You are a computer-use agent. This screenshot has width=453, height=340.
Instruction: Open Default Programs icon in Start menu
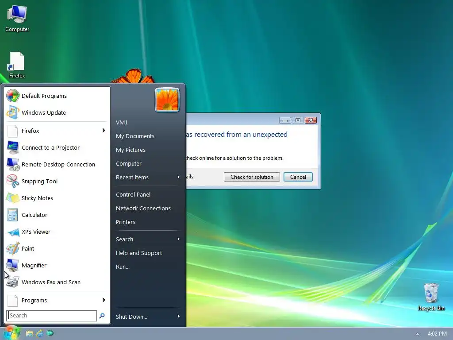13,96
